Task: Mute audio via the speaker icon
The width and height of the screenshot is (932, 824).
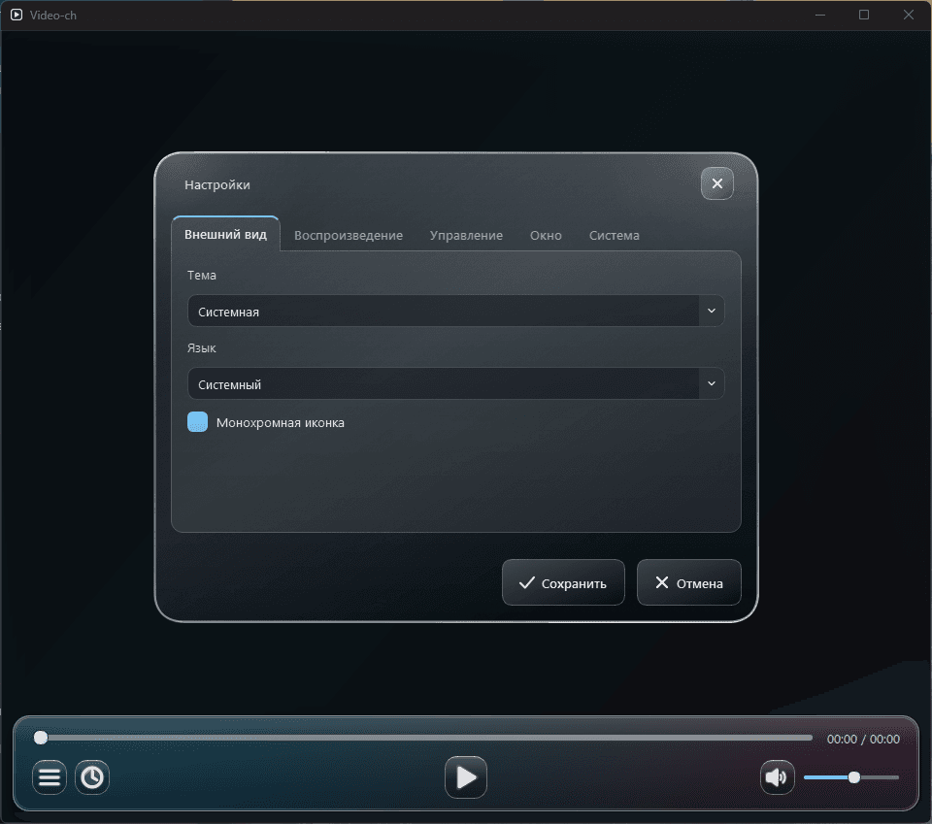Action: point(777,777)
